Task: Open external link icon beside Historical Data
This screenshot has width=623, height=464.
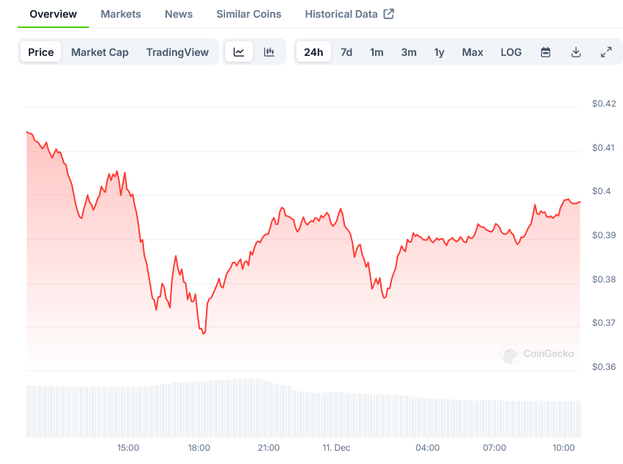Action: click(389, 14)
